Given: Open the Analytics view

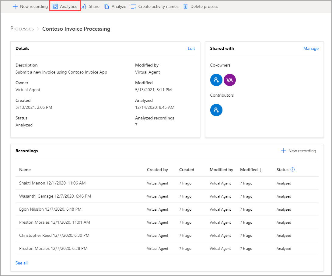Looking at the screenshot, I should pyautogui.click(x=65, y=6).
